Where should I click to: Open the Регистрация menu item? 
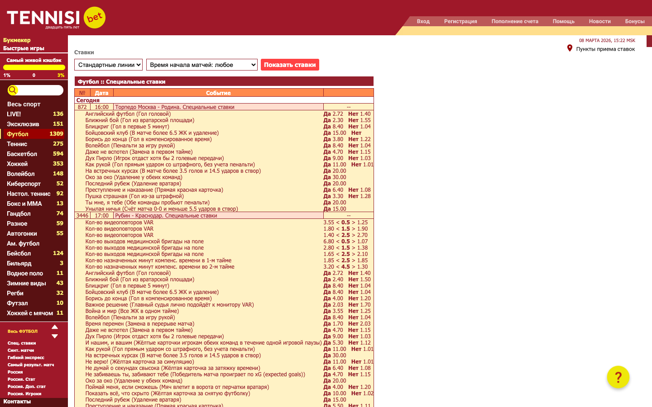[460, 21]
